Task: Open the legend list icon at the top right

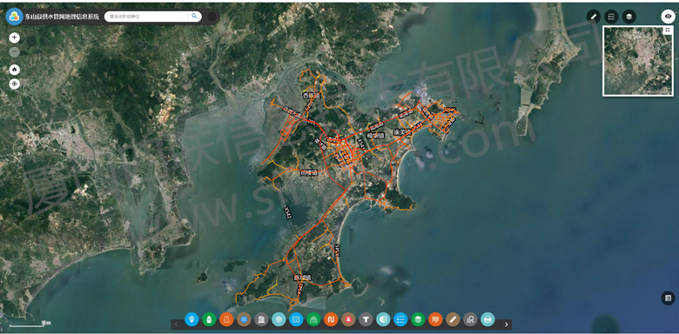Action: point(611,17)
